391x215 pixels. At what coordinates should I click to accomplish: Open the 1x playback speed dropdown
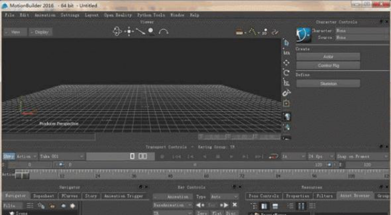(294, 156)
